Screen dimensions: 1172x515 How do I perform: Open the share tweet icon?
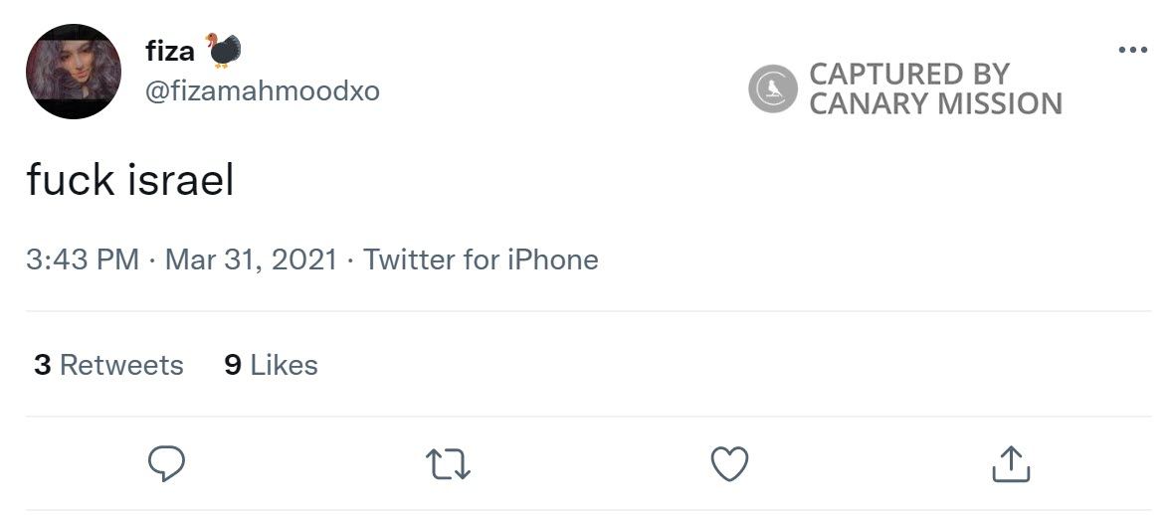[x=1010, y=463]
